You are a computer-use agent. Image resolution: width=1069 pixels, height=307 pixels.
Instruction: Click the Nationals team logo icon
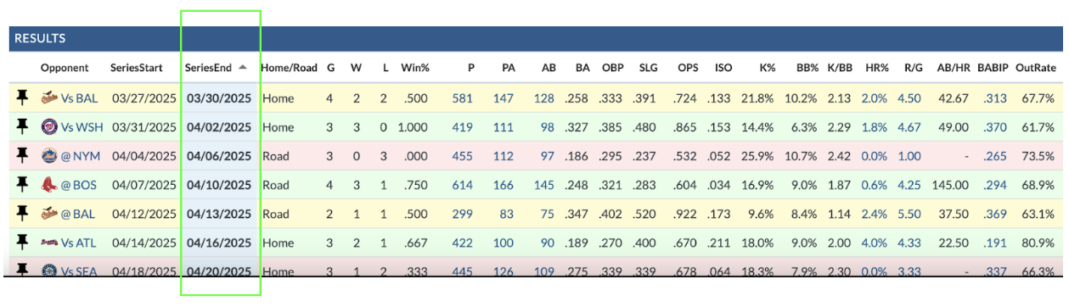pos(49,127)
